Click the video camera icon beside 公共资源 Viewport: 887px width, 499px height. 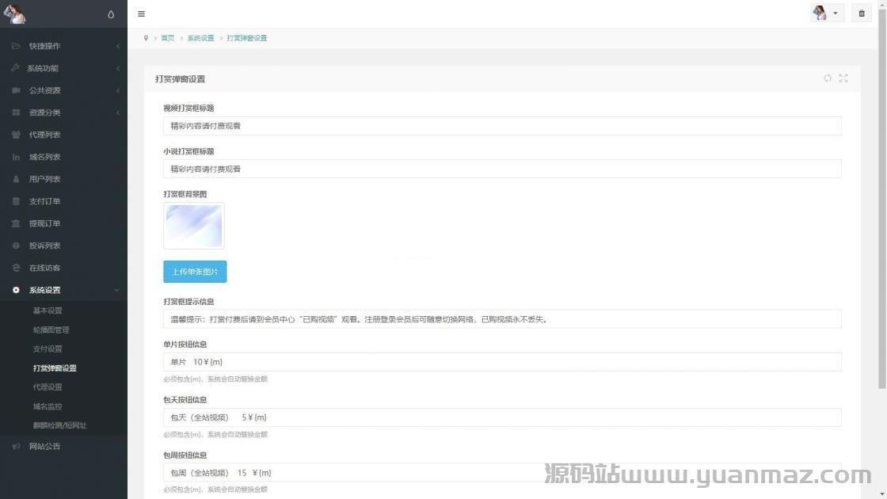[16, 90]
